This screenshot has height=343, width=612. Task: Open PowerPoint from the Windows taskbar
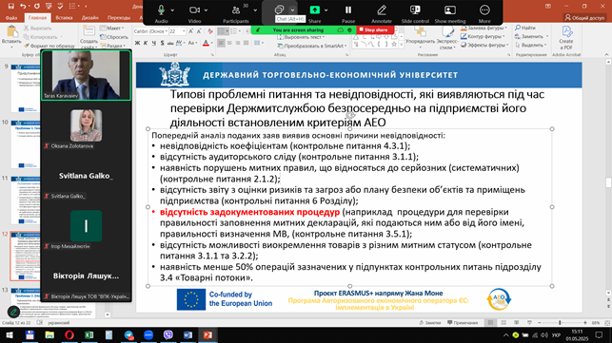207,334
